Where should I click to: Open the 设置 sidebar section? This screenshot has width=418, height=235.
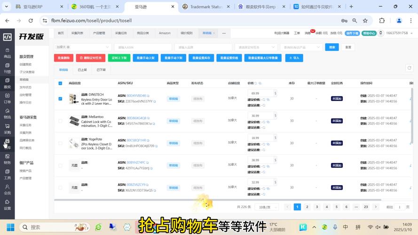(7, 204)
